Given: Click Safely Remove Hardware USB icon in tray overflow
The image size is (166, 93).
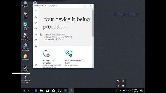Looking at the screenshot, I should coord(123,81).
